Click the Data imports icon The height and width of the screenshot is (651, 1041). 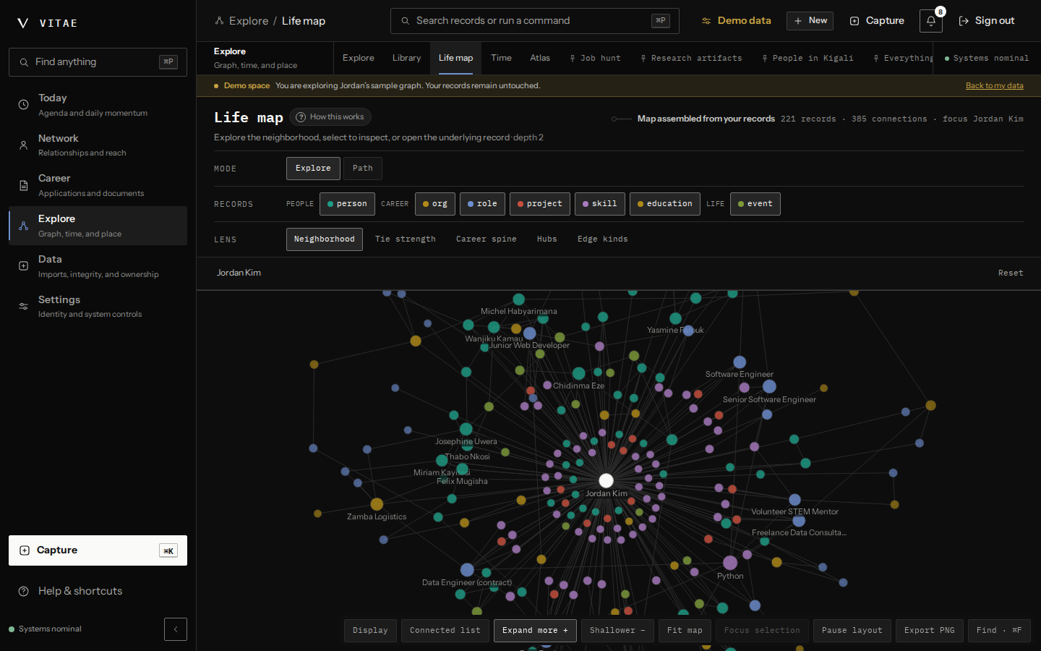(x=24, y=266)
